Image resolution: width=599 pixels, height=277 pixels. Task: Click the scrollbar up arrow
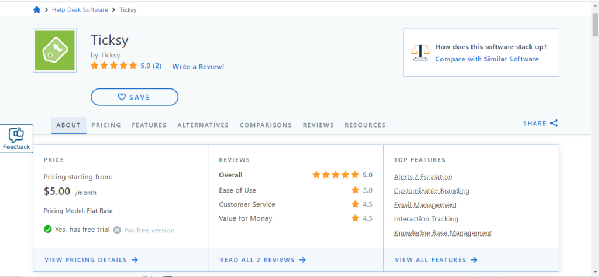coord(595,6)
